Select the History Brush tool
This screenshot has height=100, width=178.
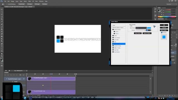tap(2, 31)
